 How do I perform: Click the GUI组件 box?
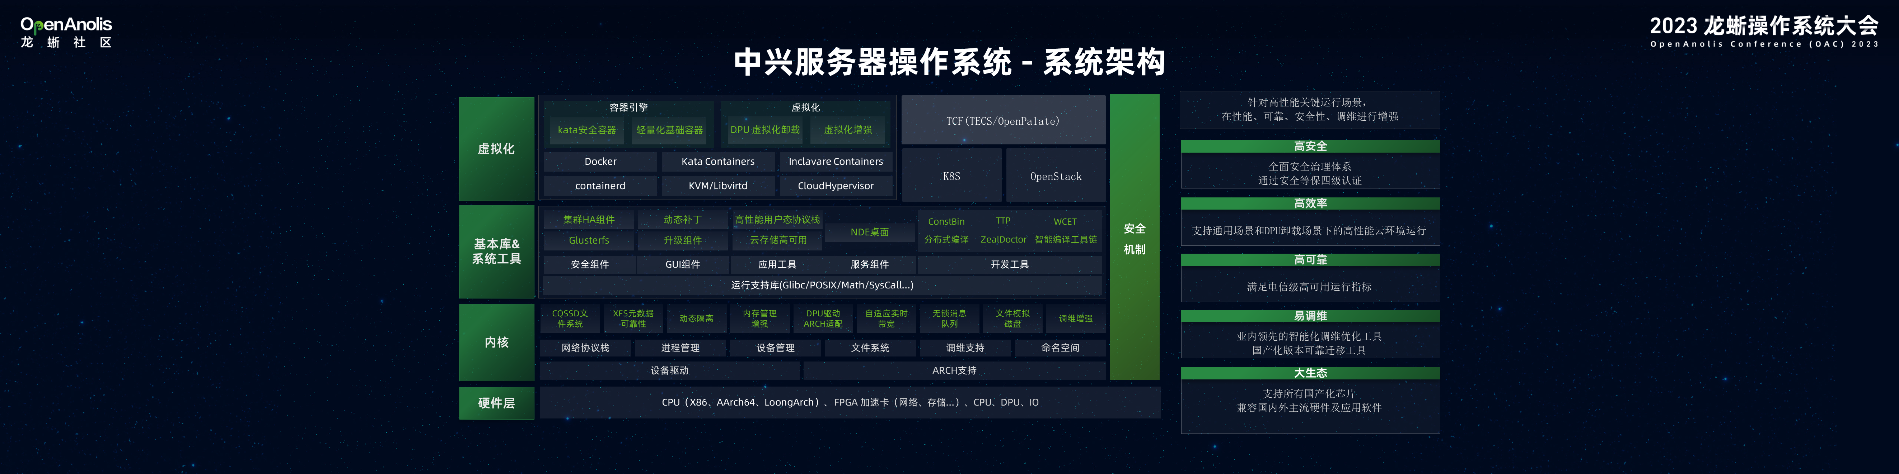(683, 264)
